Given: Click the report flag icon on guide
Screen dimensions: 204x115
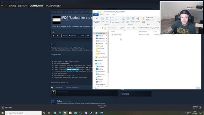Looking at the screenshot, I should pos(88,35).
